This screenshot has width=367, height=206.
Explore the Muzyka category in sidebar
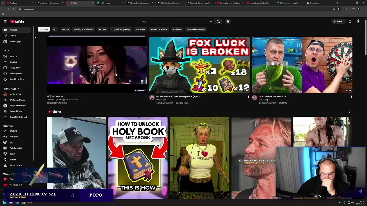click(x=16, y=131)
